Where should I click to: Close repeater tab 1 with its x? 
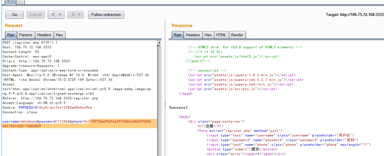12,1
